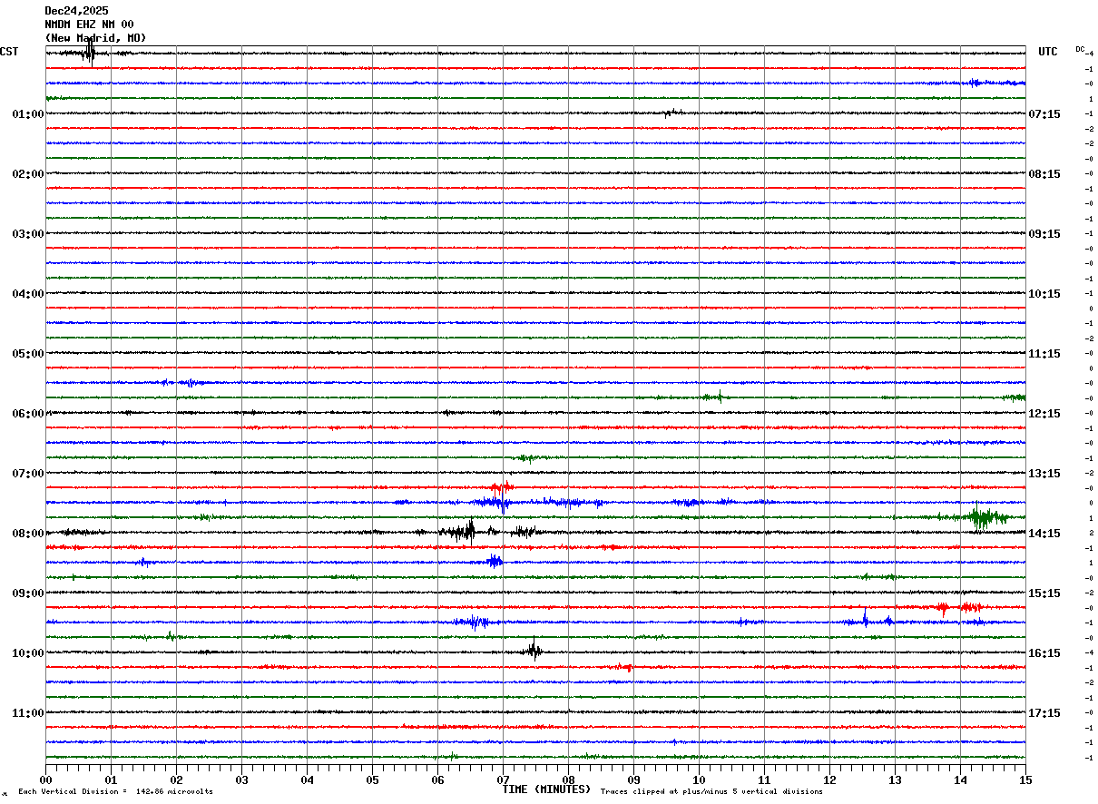Click the 10:15 UTC time label

point(1044,294)
